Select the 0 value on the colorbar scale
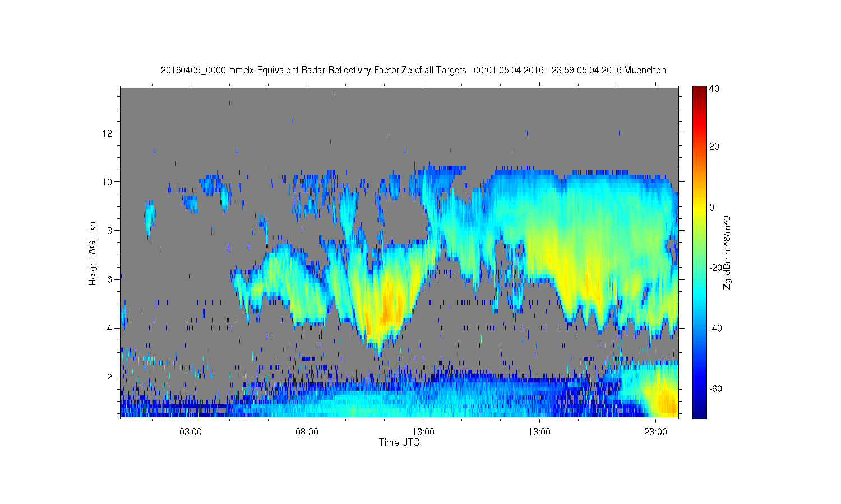 (x=711, y=207)
